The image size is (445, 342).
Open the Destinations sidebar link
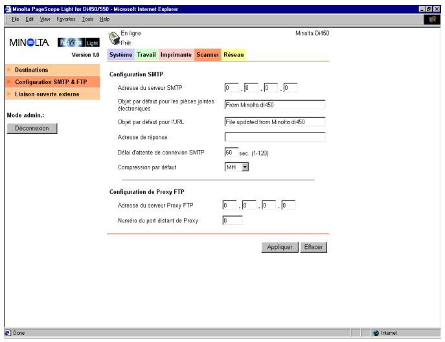[x=52, y=70]
